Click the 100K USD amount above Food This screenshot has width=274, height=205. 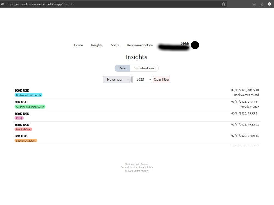click(22, 114)
